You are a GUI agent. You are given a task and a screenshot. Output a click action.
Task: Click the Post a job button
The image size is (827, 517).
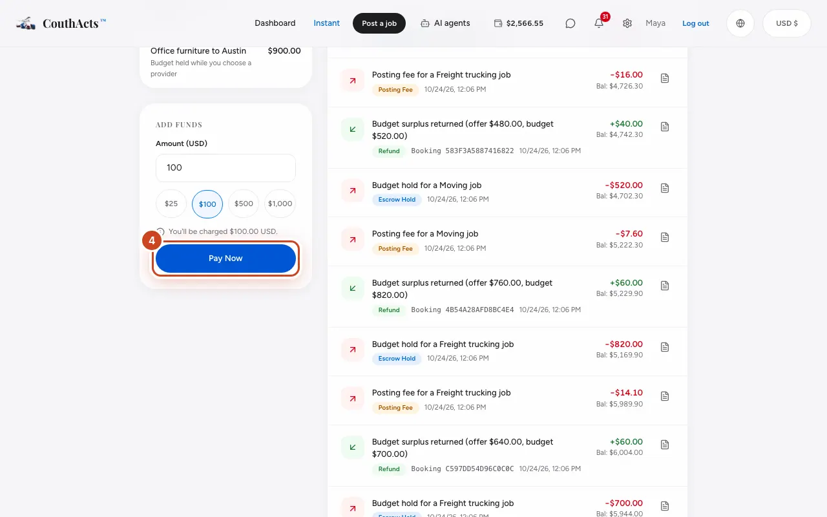pos(379,23)
